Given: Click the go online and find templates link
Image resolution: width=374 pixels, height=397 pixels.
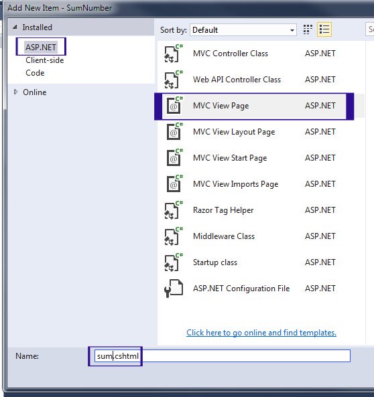Looking at the screenshot, I should (261, 333).
